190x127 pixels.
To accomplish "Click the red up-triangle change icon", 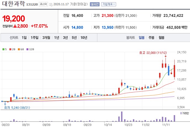I will click(15, 26).
